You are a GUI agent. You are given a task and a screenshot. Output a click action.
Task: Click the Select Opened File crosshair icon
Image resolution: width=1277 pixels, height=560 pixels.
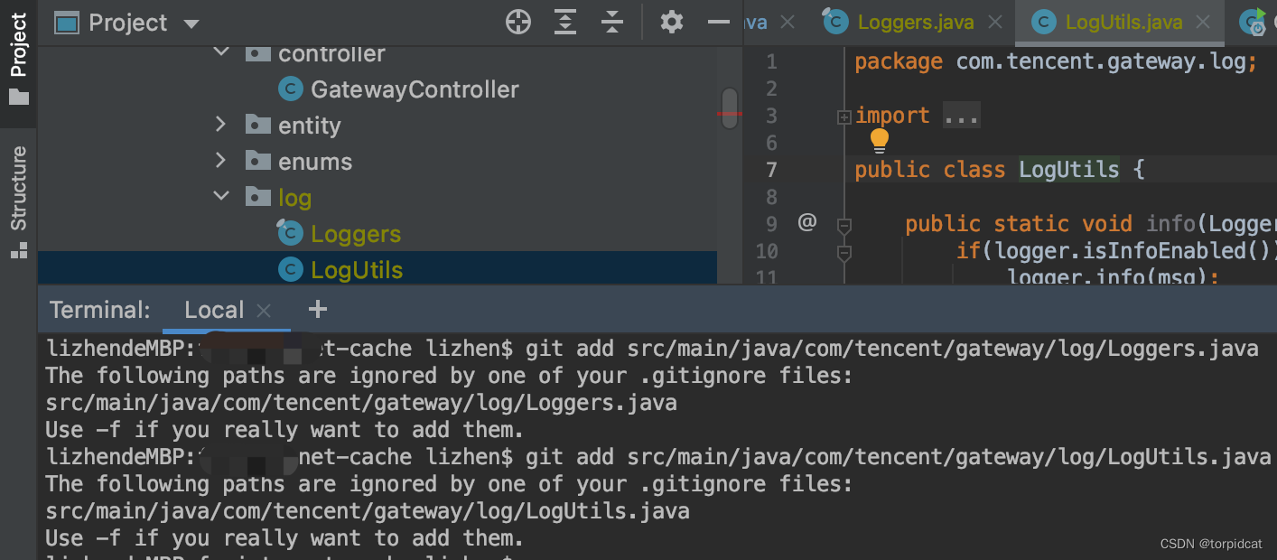tap(517, 21)
